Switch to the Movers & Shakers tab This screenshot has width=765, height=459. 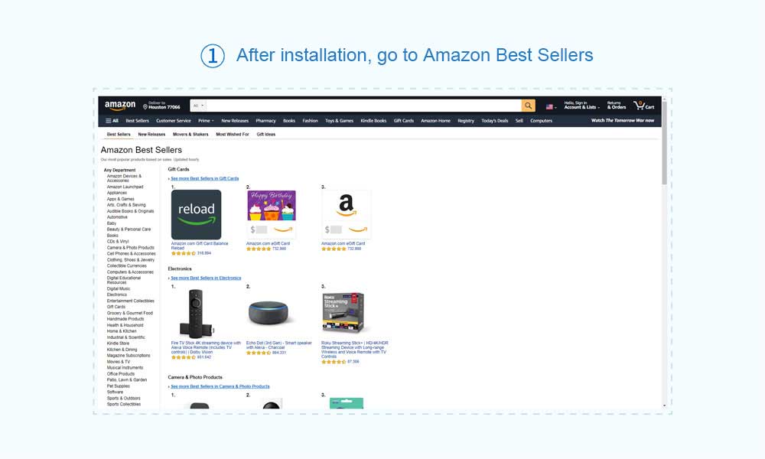(x=190, y=134)
